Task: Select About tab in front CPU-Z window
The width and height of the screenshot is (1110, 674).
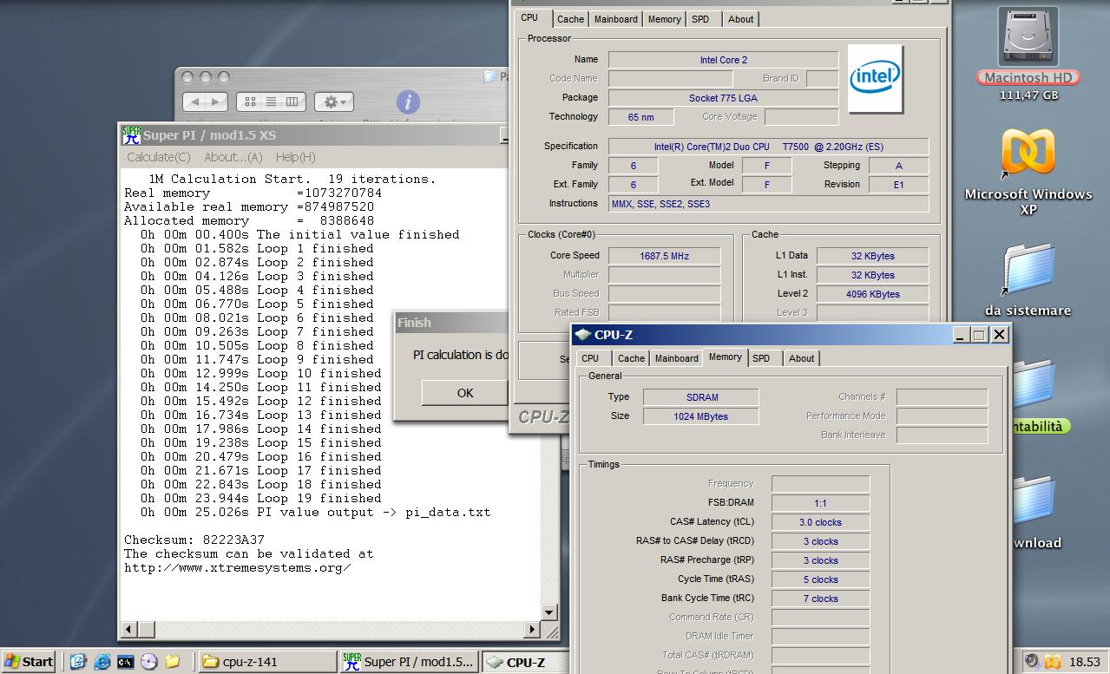Action: point(801,358)
